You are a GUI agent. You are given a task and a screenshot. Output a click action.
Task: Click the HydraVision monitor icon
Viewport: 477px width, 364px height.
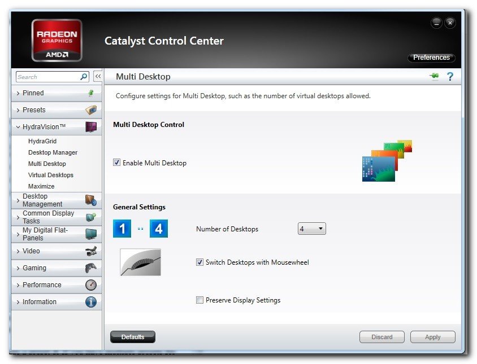click(x=91, y=127)
